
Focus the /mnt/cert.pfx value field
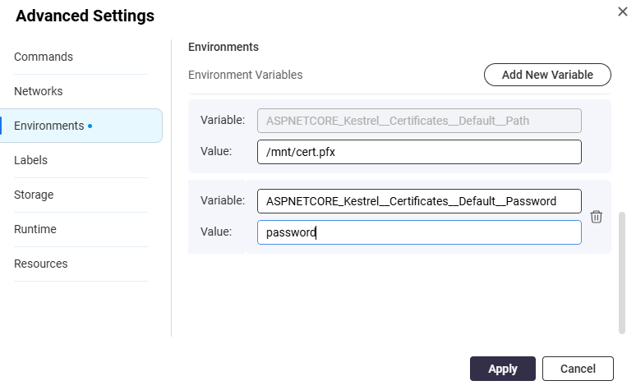click(419, 152)
